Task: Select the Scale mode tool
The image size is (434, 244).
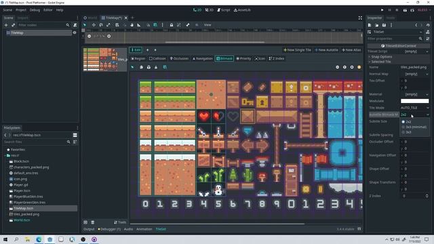Action: click(108, 25)
